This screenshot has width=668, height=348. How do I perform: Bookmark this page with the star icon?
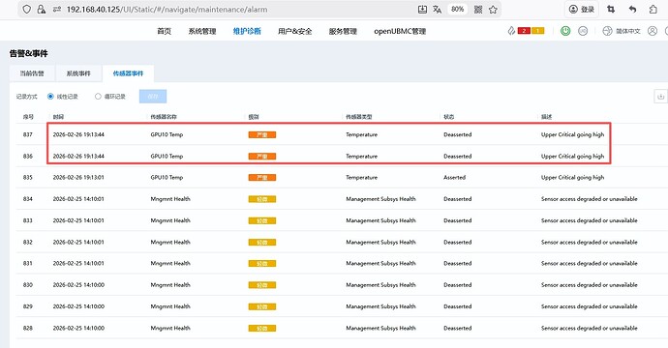pyautogui.click(x=493, y=10)
